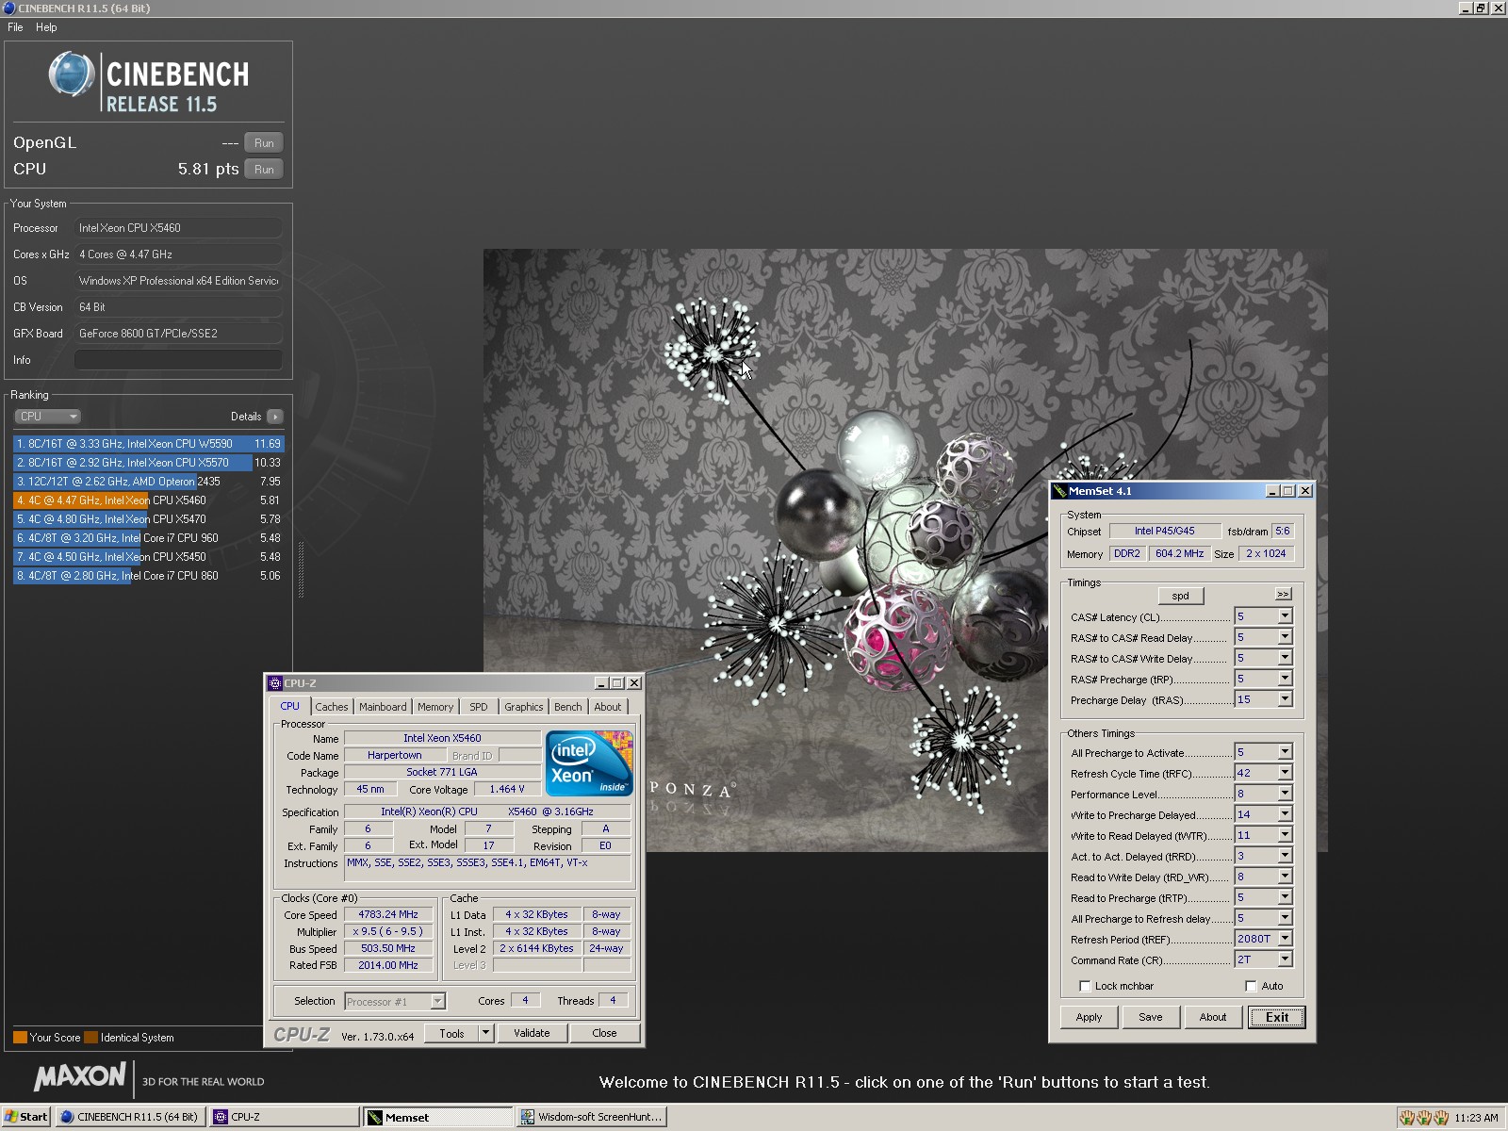Switch to the Memory tab in CPU-Z
This screenshot has height=1131, width=1508.
click(x=435, y=707)
